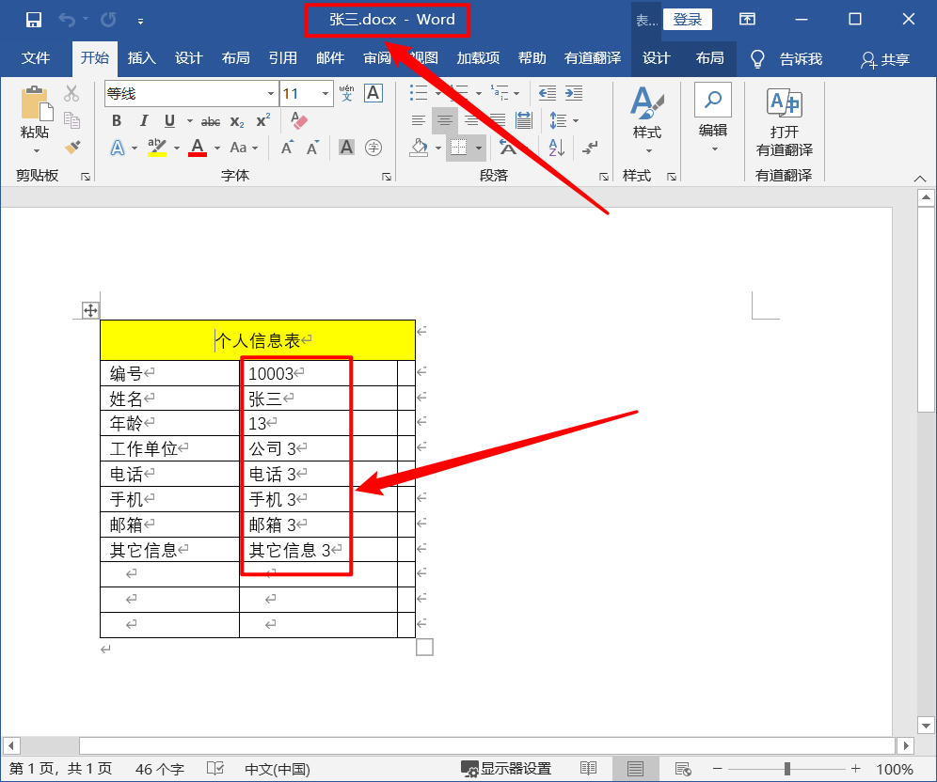Toggle center paragraph alignment

click(445, 120)
